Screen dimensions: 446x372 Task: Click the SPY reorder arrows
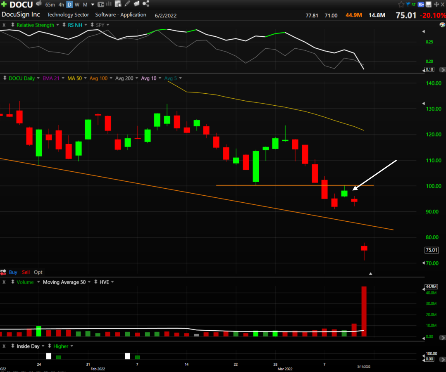[x=92, y=25]
